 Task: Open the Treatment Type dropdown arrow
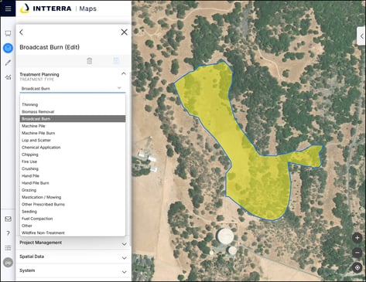(x=119, y=88)
